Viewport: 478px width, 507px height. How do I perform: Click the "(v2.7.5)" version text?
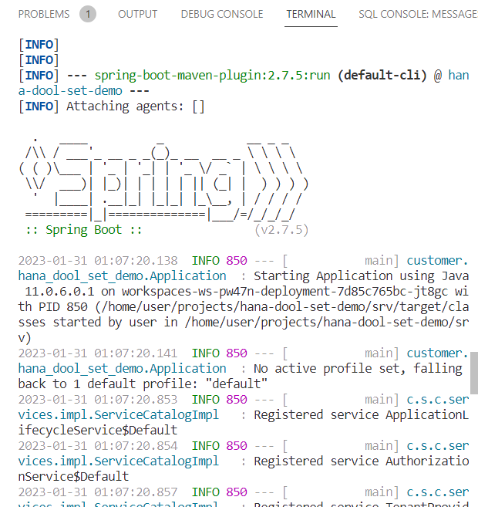point(281,230)
